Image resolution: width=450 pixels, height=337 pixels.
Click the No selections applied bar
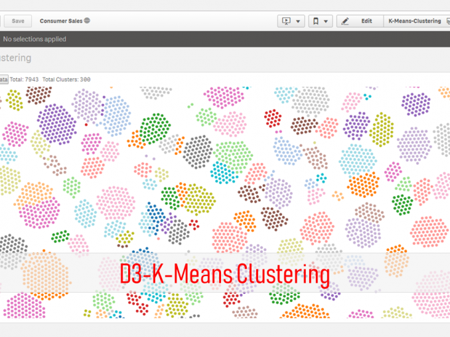(x=35, y=39)
